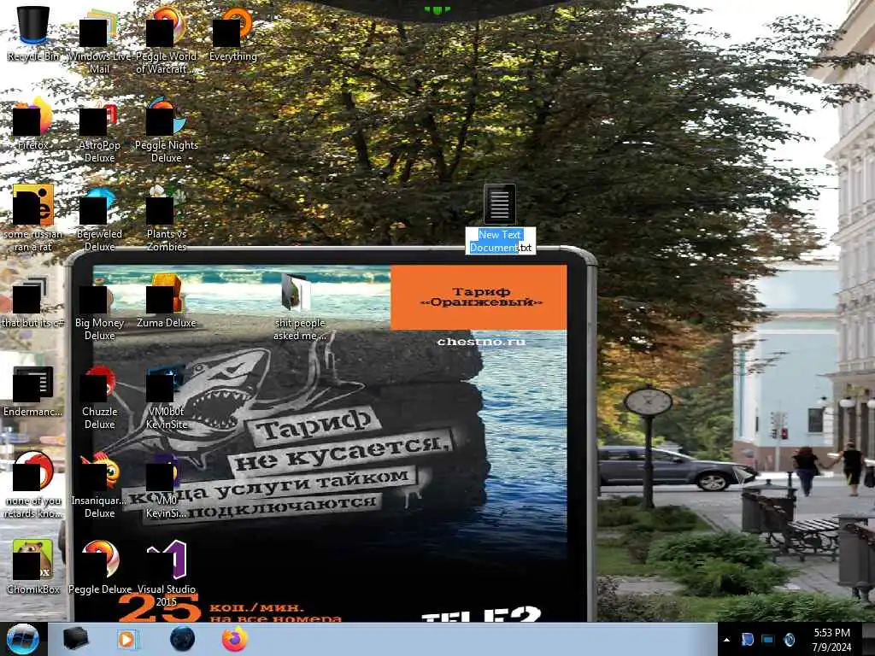Open the dark globe taskbar icon
Image resolution: width=875 pixels, height=656 pixels.
(182, 639)
